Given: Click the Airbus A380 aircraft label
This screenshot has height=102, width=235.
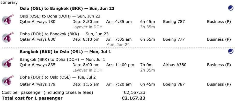Looking at the screenshot, I should pyautogui.click(x=175, y=65).
